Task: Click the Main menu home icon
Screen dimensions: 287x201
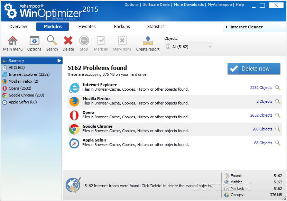Action: click(13, 40)
